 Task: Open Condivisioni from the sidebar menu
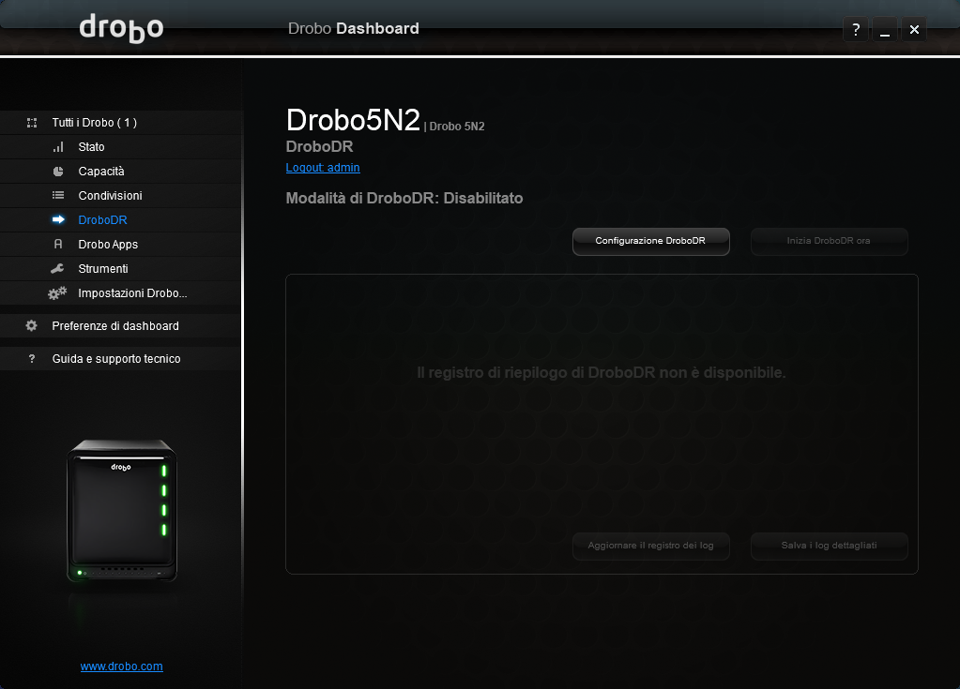click(110, 196)
